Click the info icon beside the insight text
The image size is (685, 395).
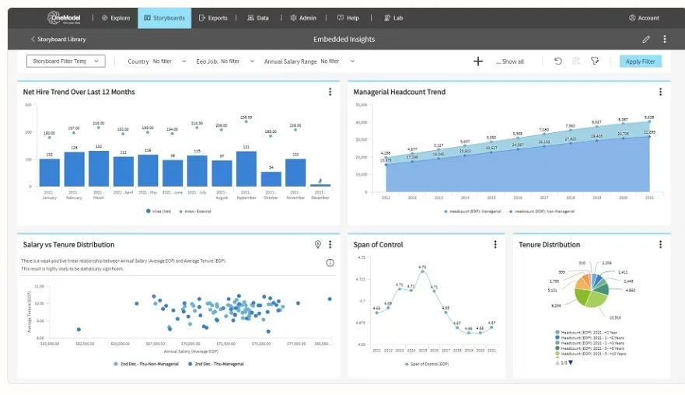point(330,263)
